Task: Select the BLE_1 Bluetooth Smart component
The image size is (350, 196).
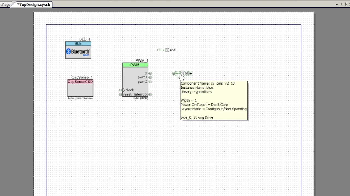Action: point(78,50)
